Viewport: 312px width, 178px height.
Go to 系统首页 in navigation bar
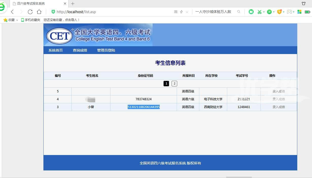pos(56,50)
